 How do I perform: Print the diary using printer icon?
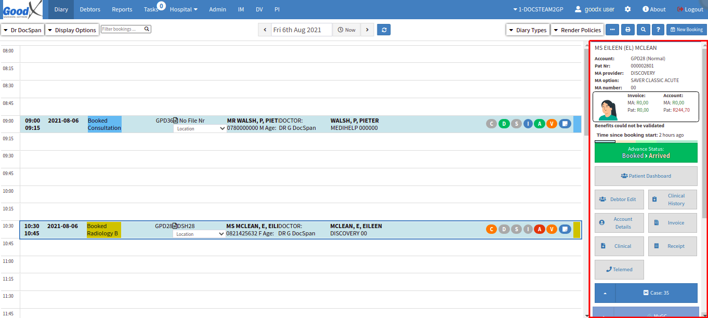pos(628,30)
